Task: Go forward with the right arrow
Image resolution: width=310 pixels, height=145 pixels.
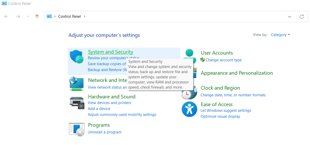Action: (x=18, y=17)
